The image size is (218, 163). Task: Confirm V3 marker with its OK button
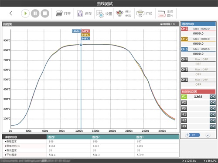pos(212,109)
